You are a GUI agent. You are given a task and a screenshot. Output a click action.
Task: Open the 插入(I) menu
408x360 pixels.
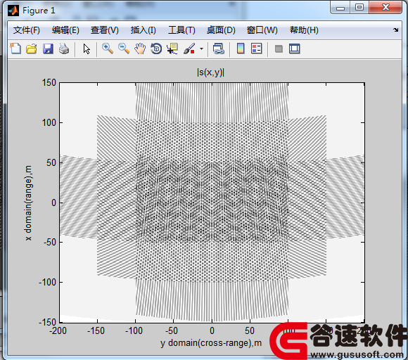click(143, 30)
